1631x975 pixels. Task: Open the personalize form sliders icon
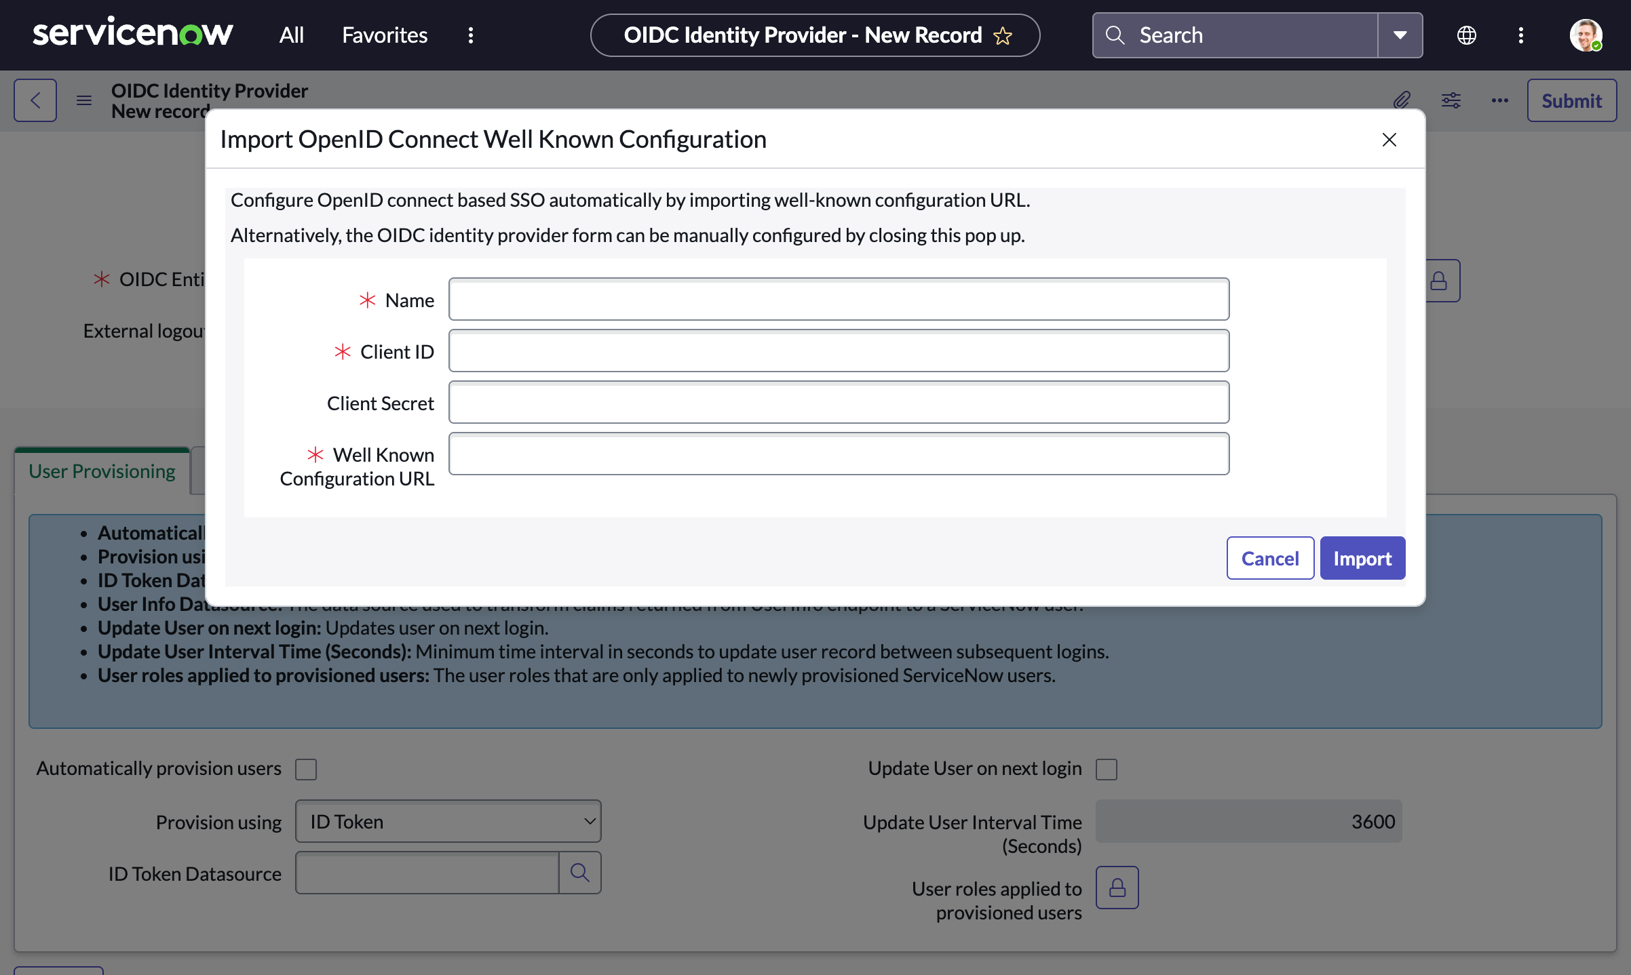click(x=1451, y=100)
